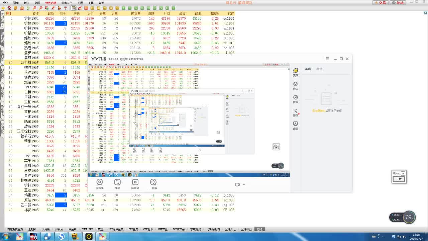Select the 美颜 beauty icon in YY sidebar
Image resolution: width=428 pixels, height=241 pixels.
(x=296, y=73)
